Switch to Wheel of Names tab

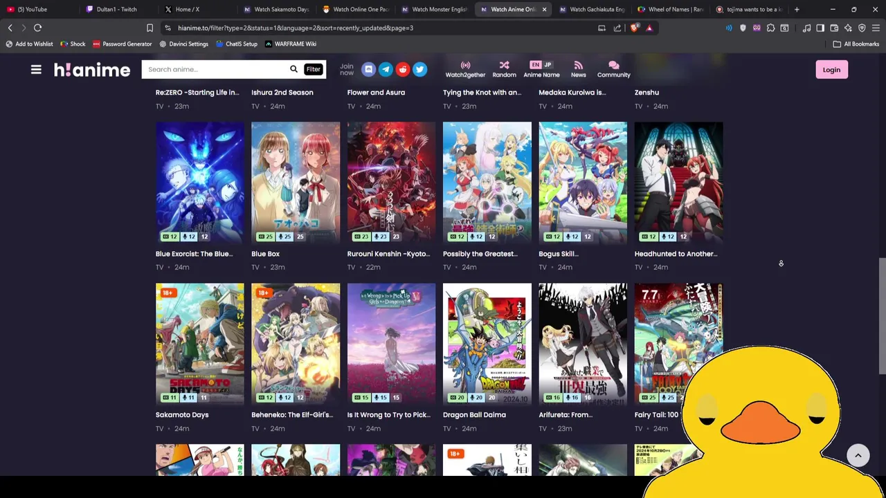(671, 9)
